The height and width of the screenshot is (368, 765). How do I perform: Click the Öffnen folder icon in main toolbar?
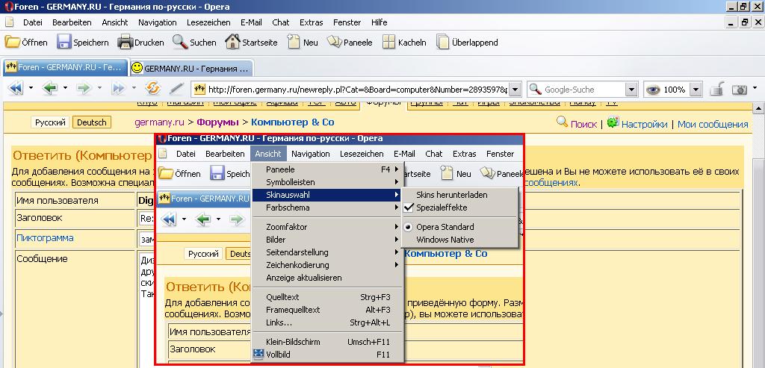point(12,42)
